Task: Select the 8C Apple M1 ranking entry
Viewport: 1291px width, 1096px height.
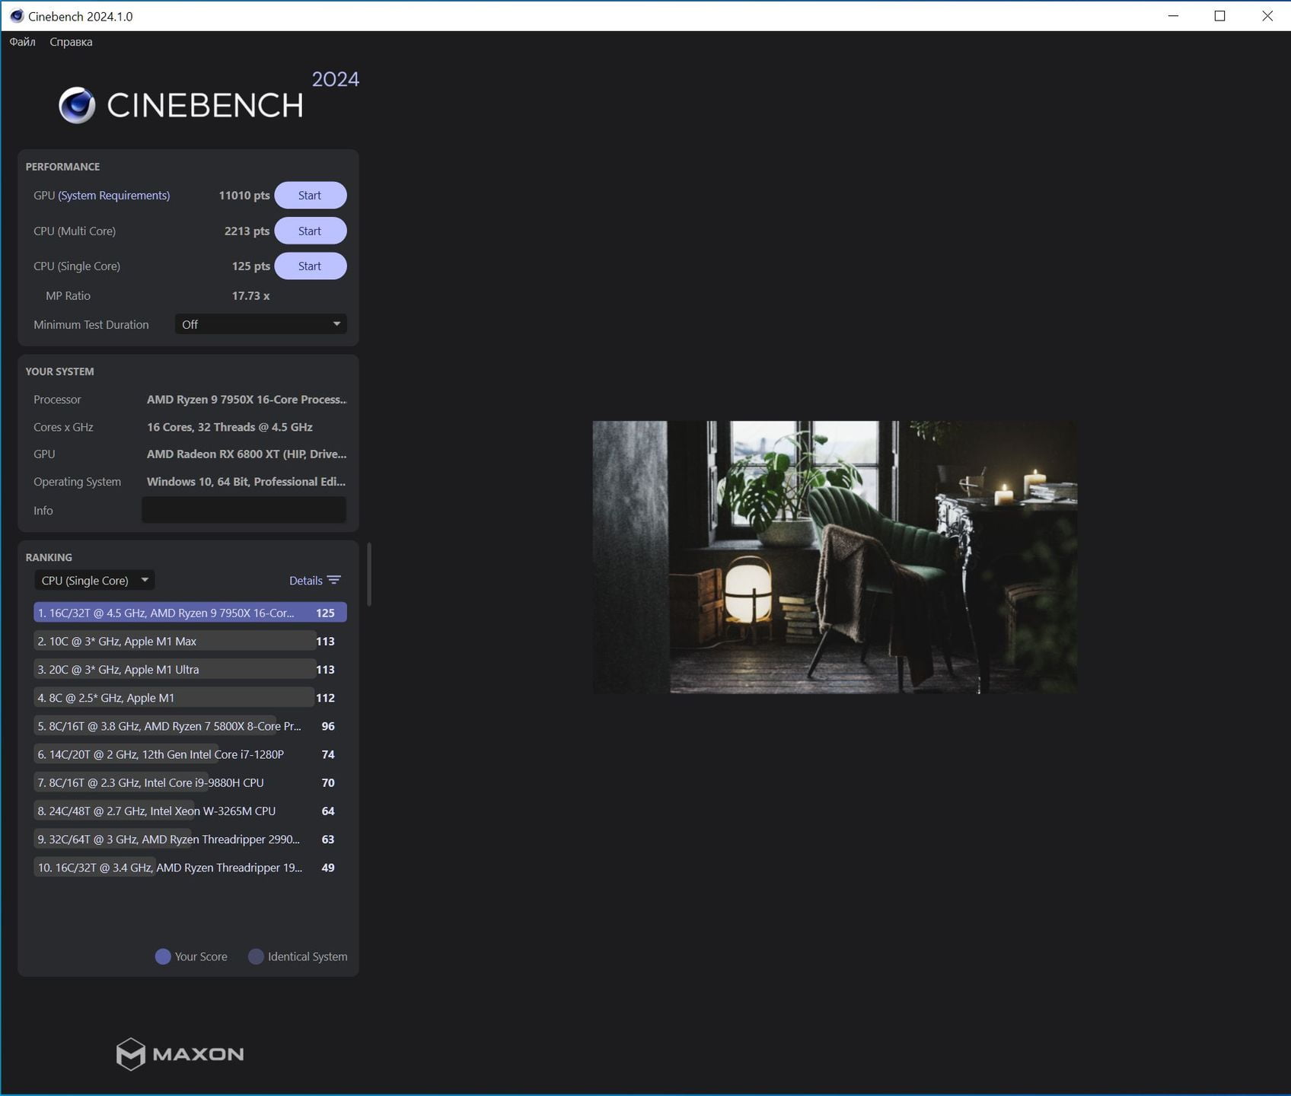Action: click(190, 698)
